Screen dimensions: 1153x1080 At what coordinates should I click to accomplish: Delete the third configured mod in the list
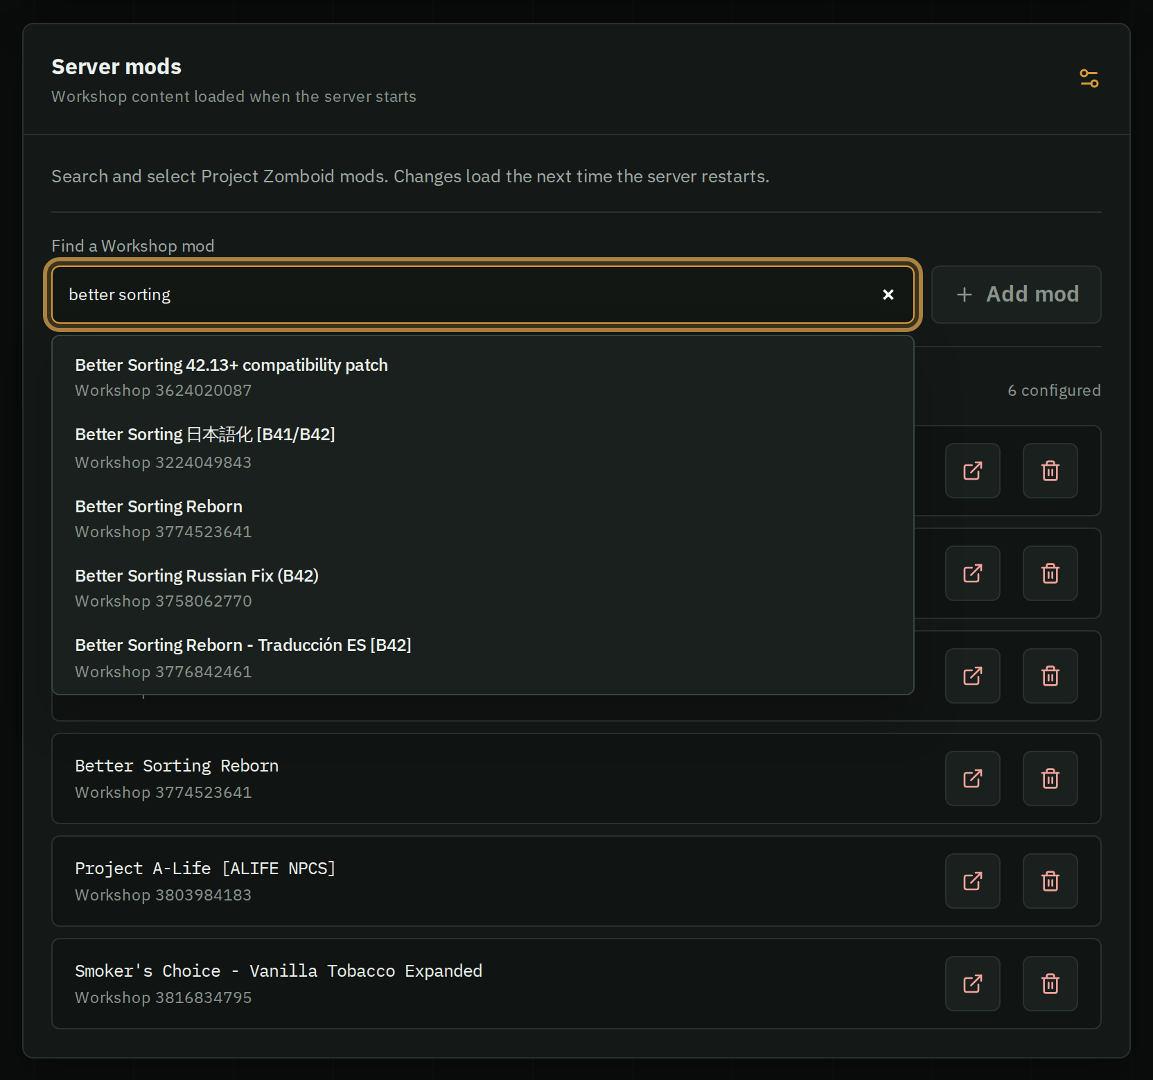pyautogui.click(x=1050, y=676)
